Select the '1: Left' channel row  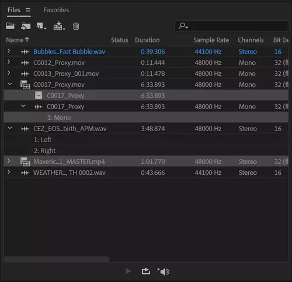[x=146, y=139]
